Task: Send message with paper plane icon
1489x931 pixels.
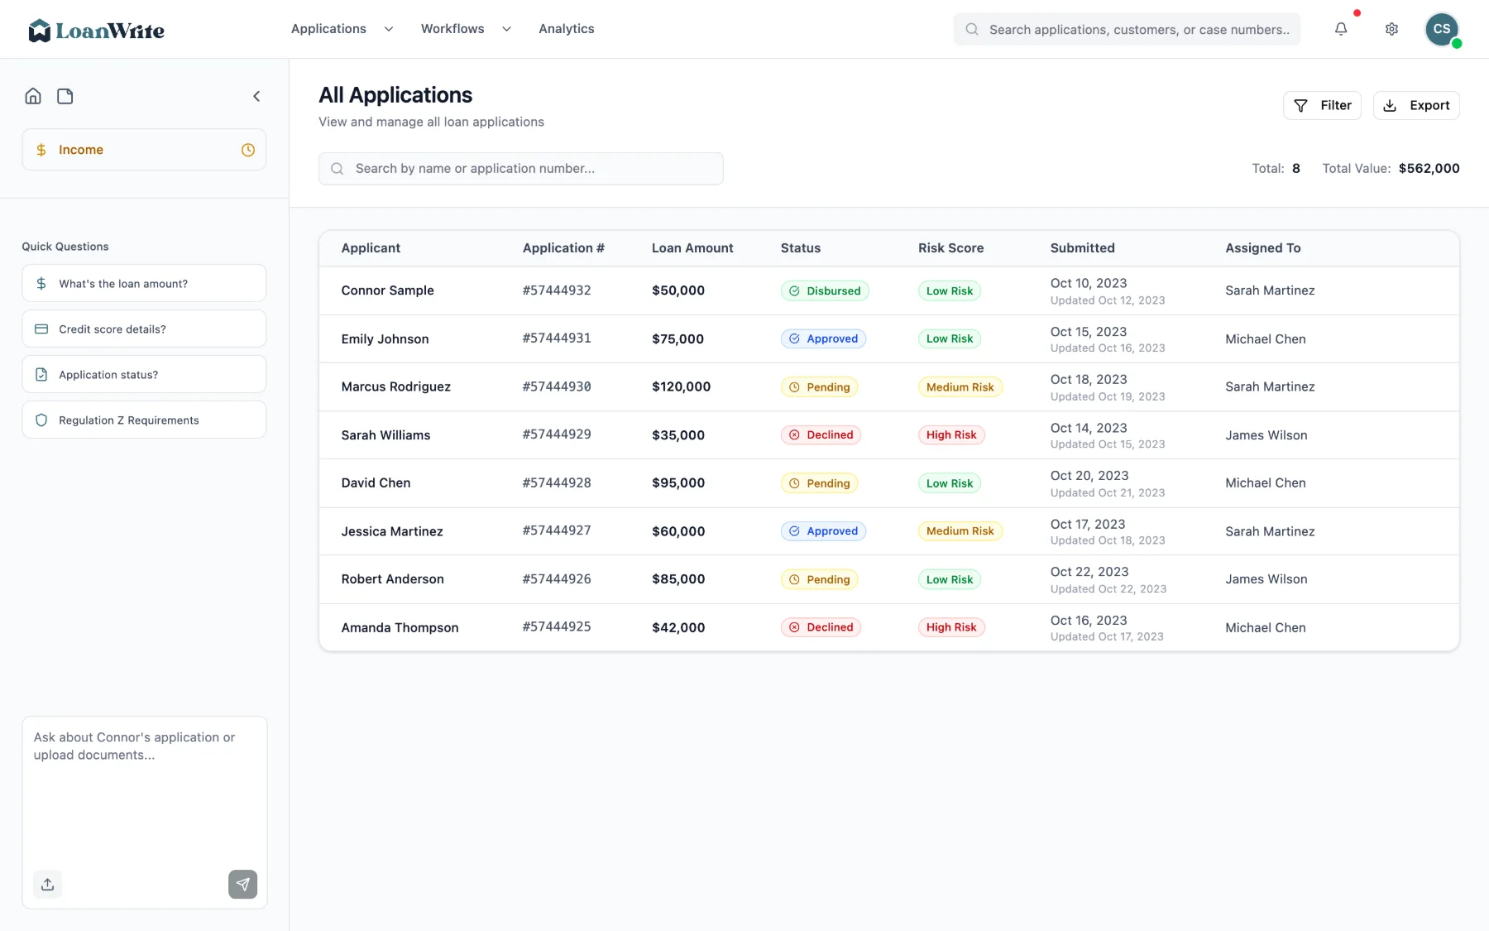Action: tap(242, 884)
